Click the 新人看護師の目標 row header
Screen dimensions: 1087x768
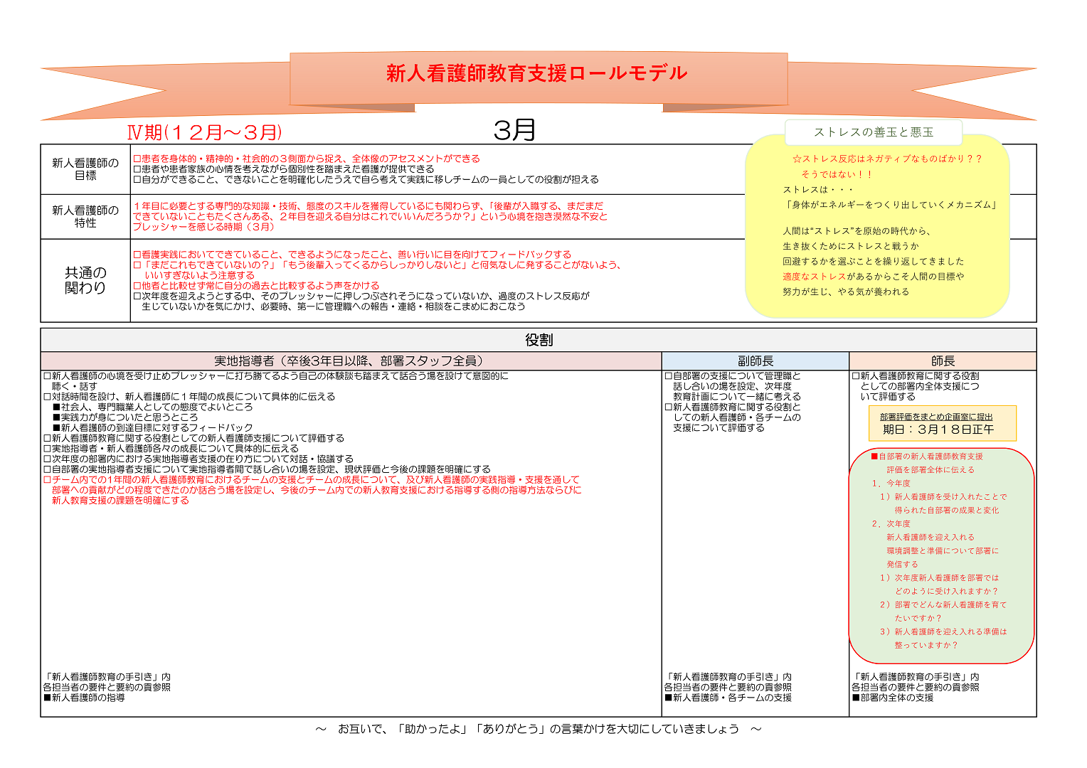(x=85, y=169)
